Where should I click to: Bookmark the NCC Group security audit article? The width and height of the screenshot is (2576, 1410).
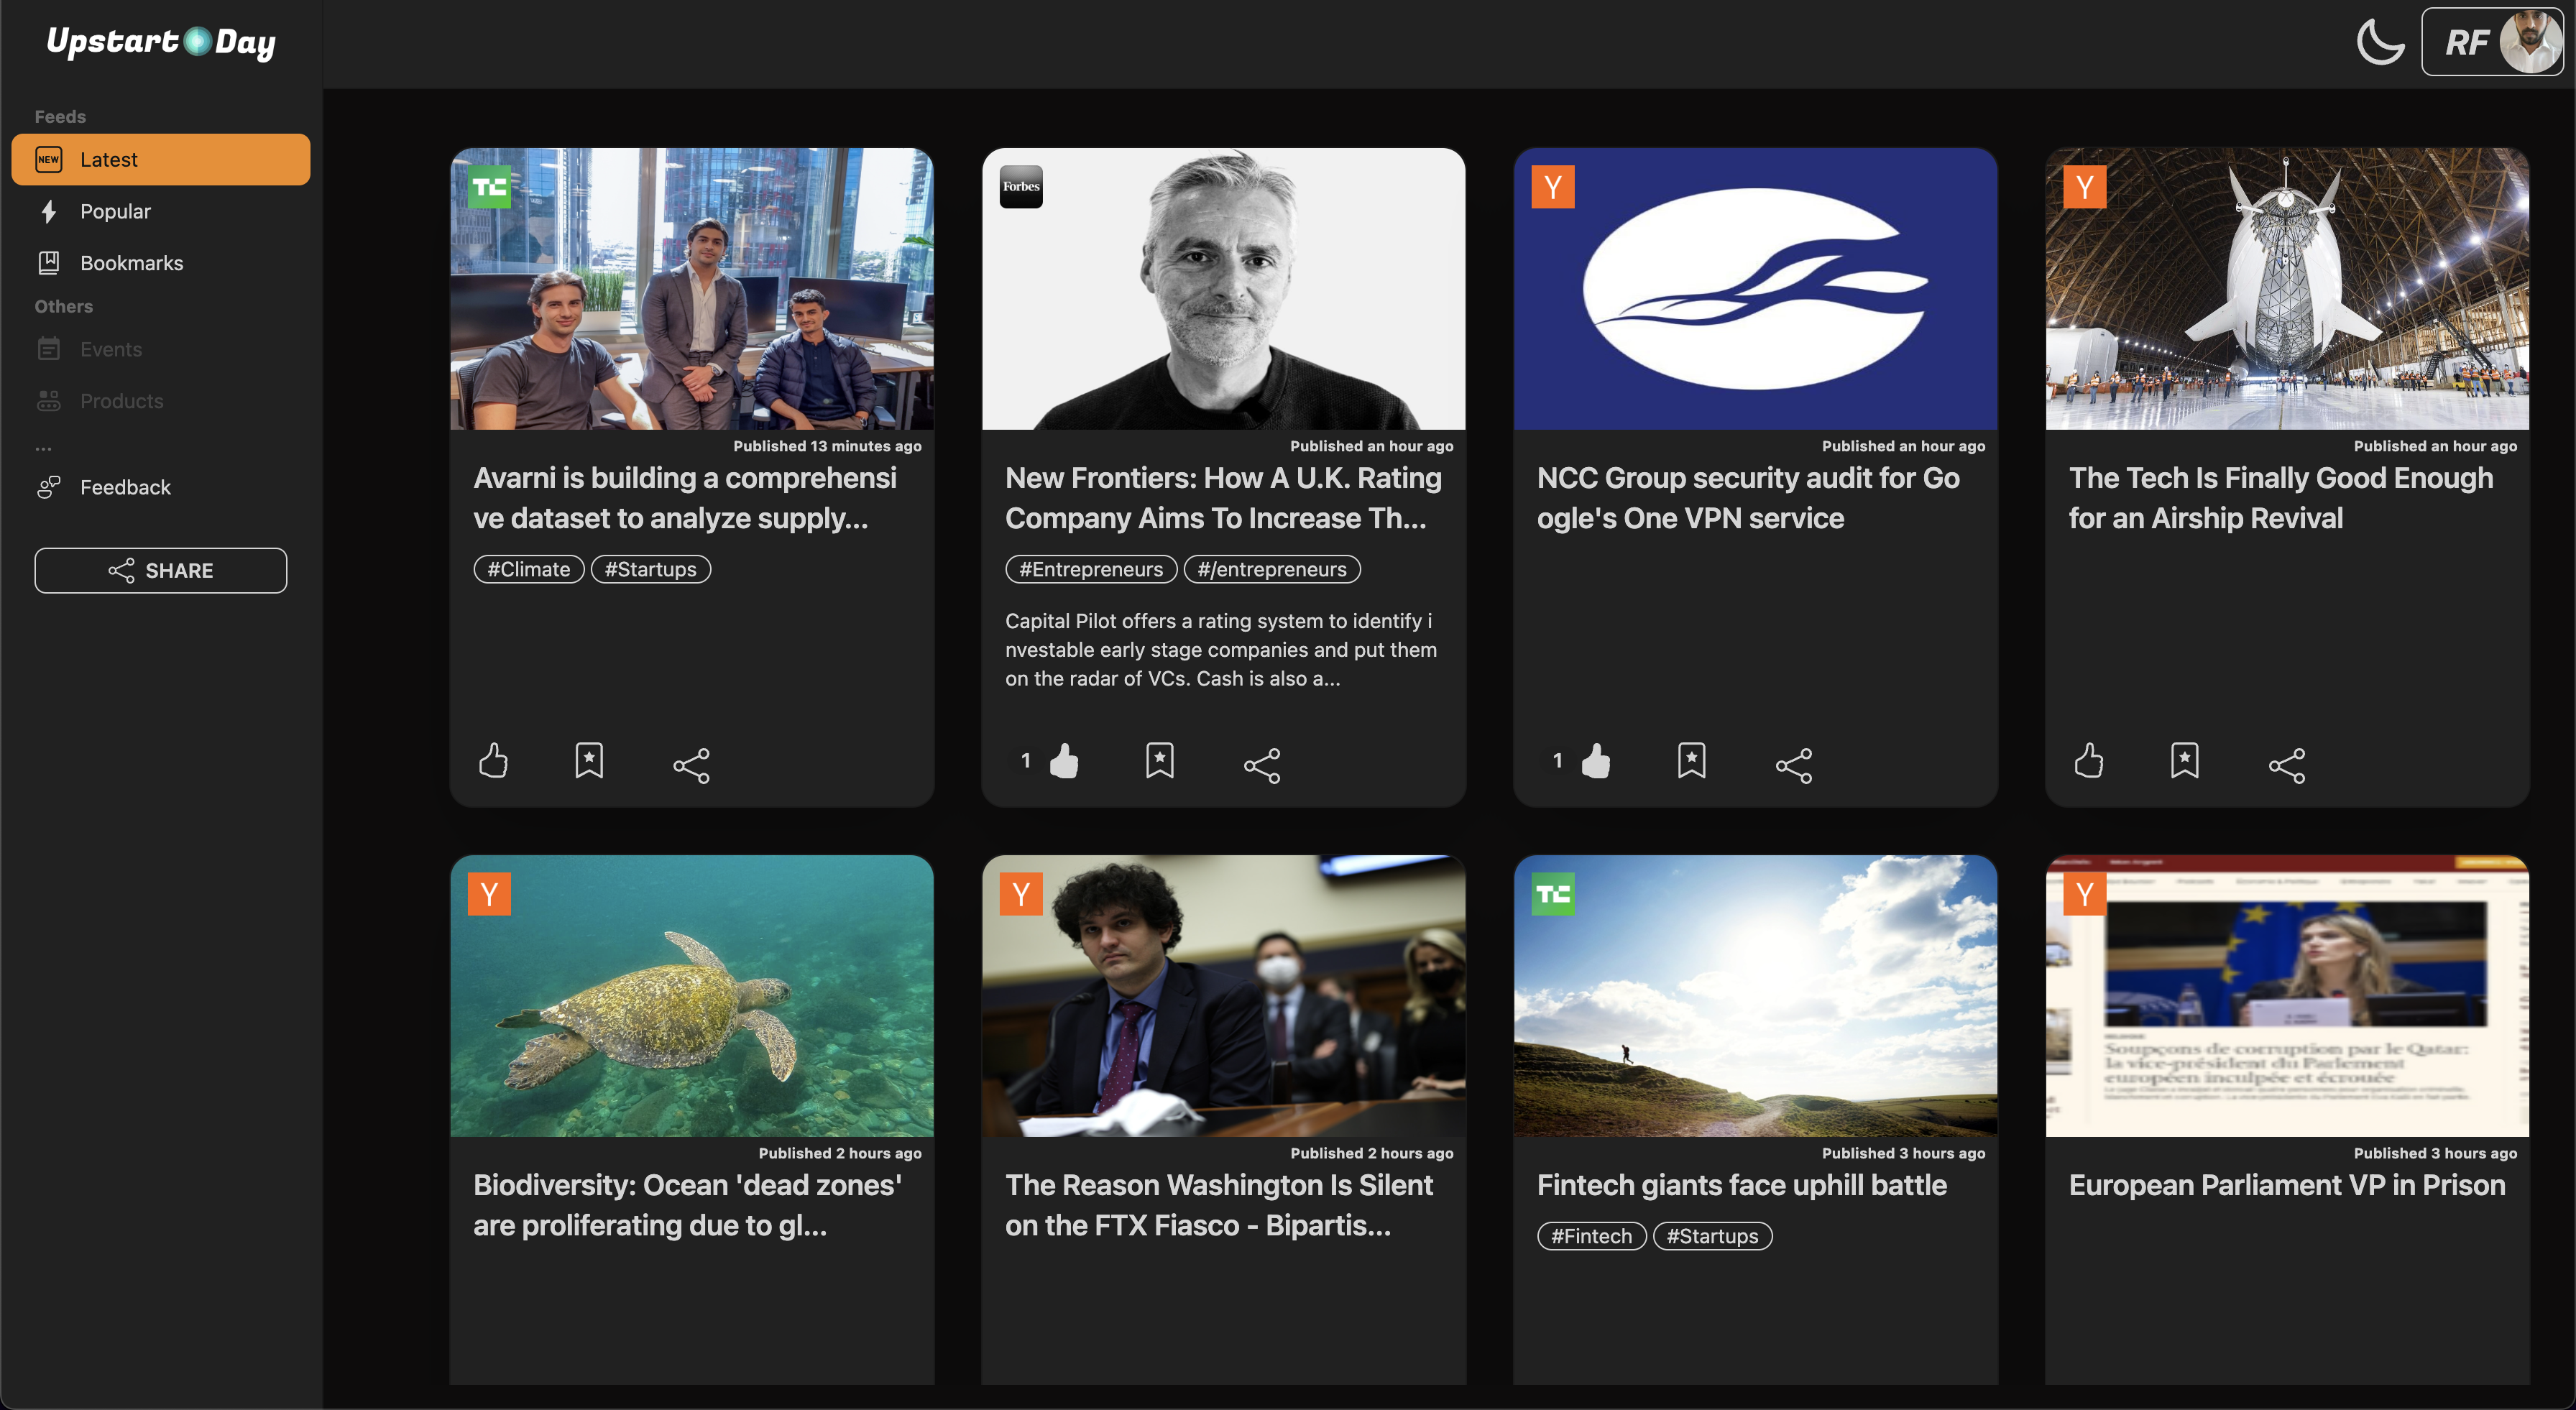pos(1692,761)
